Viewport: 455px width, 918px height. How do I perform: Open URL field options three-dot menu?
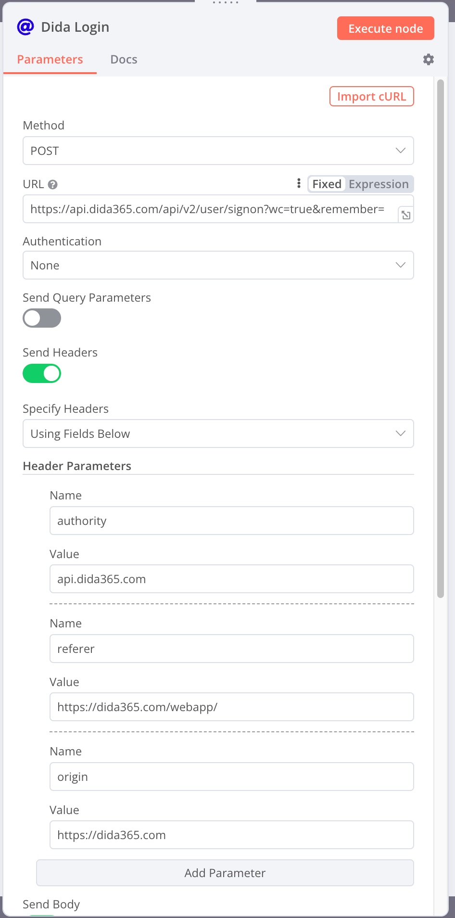coord(299,183)
